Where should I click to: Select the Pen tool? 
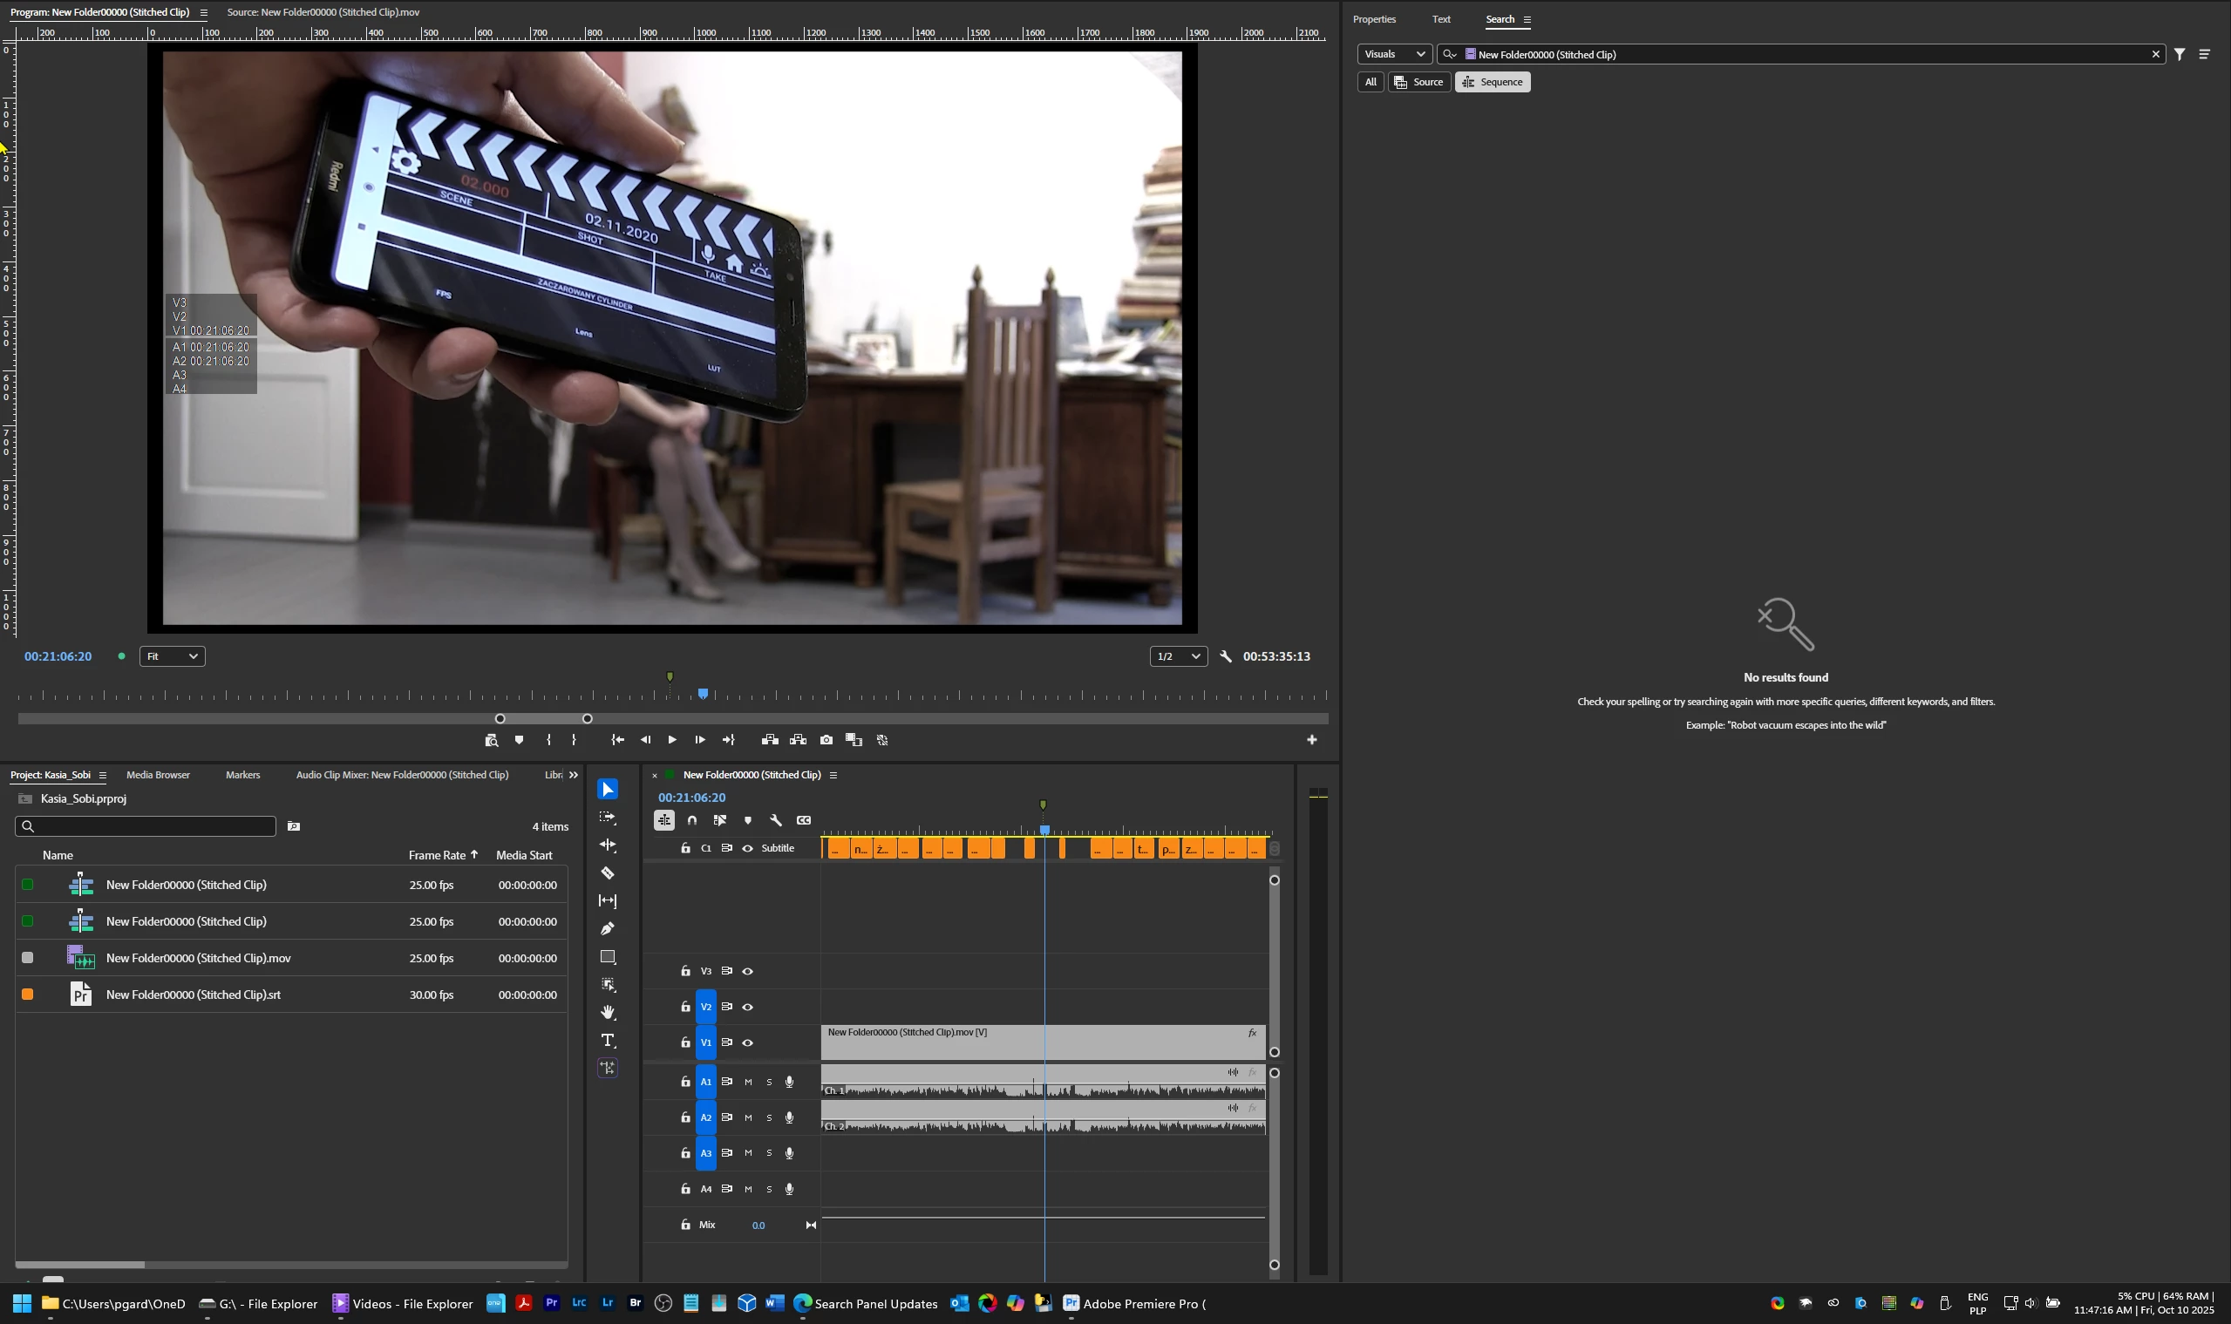coord(608,929)
